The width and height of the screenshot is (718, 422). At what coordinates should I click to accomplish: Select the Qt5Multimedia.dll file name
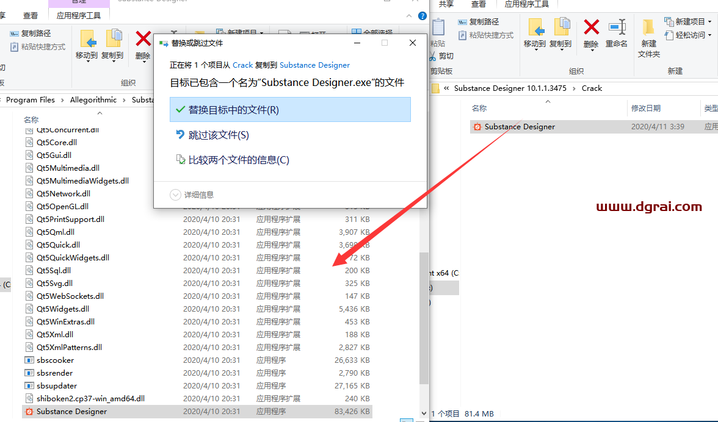coord(68,168)
